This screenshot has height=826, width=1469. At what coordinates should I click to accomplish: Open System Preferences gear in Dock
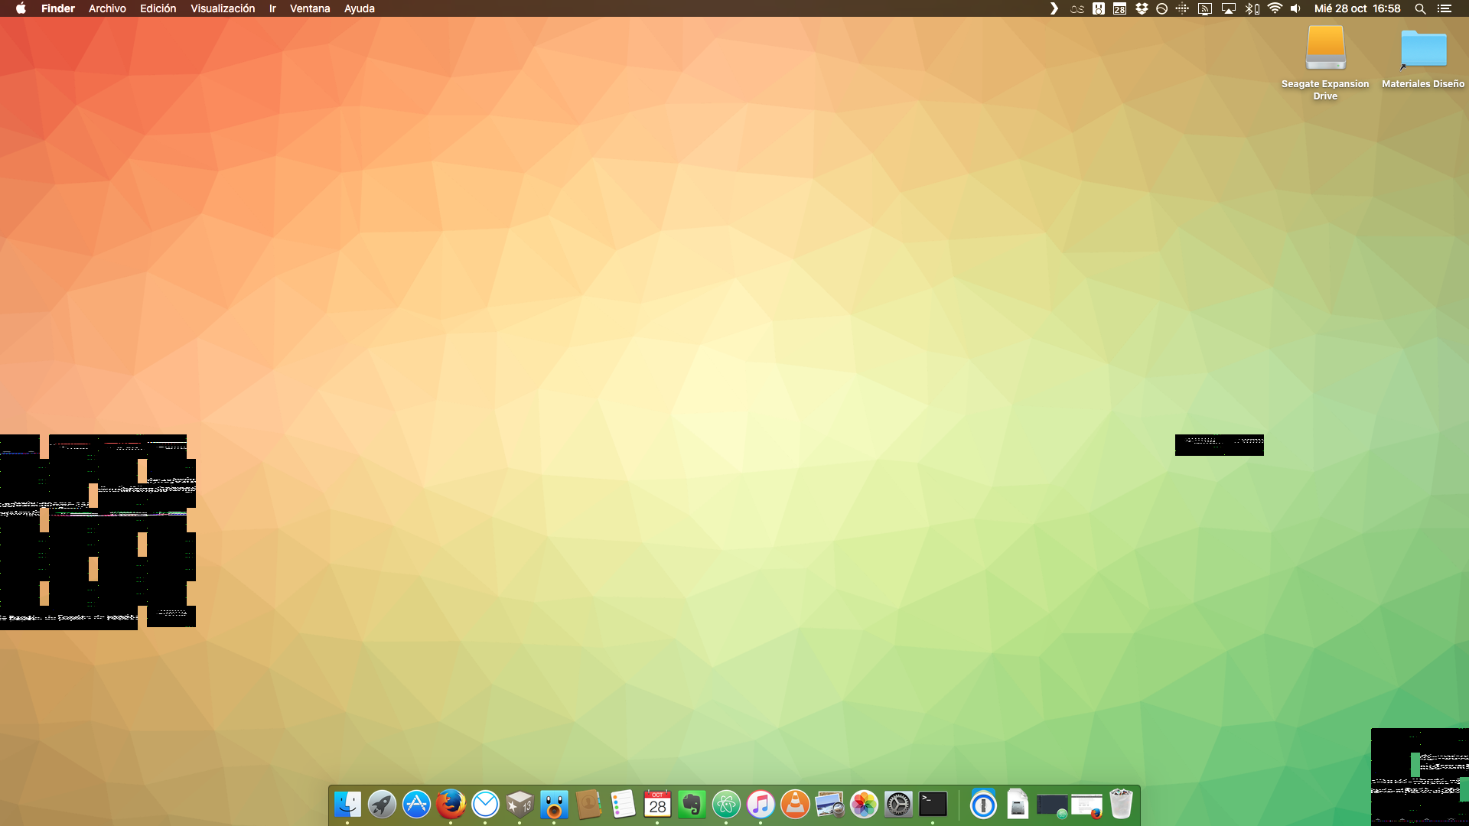[898, 805]
